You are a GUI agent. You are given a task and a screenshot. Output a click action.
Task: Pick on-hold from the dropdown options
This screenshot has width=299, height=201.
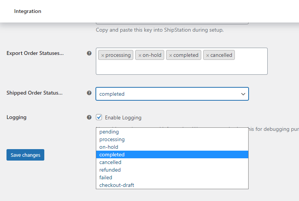[x=109, y=147]
